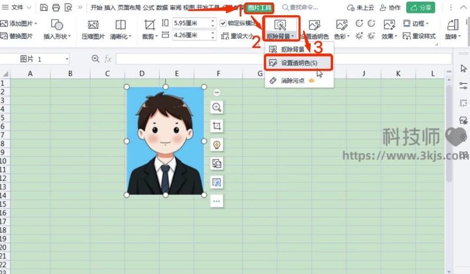Click the fx insert function icon
The image size is (470, 274).
[108, 59]
